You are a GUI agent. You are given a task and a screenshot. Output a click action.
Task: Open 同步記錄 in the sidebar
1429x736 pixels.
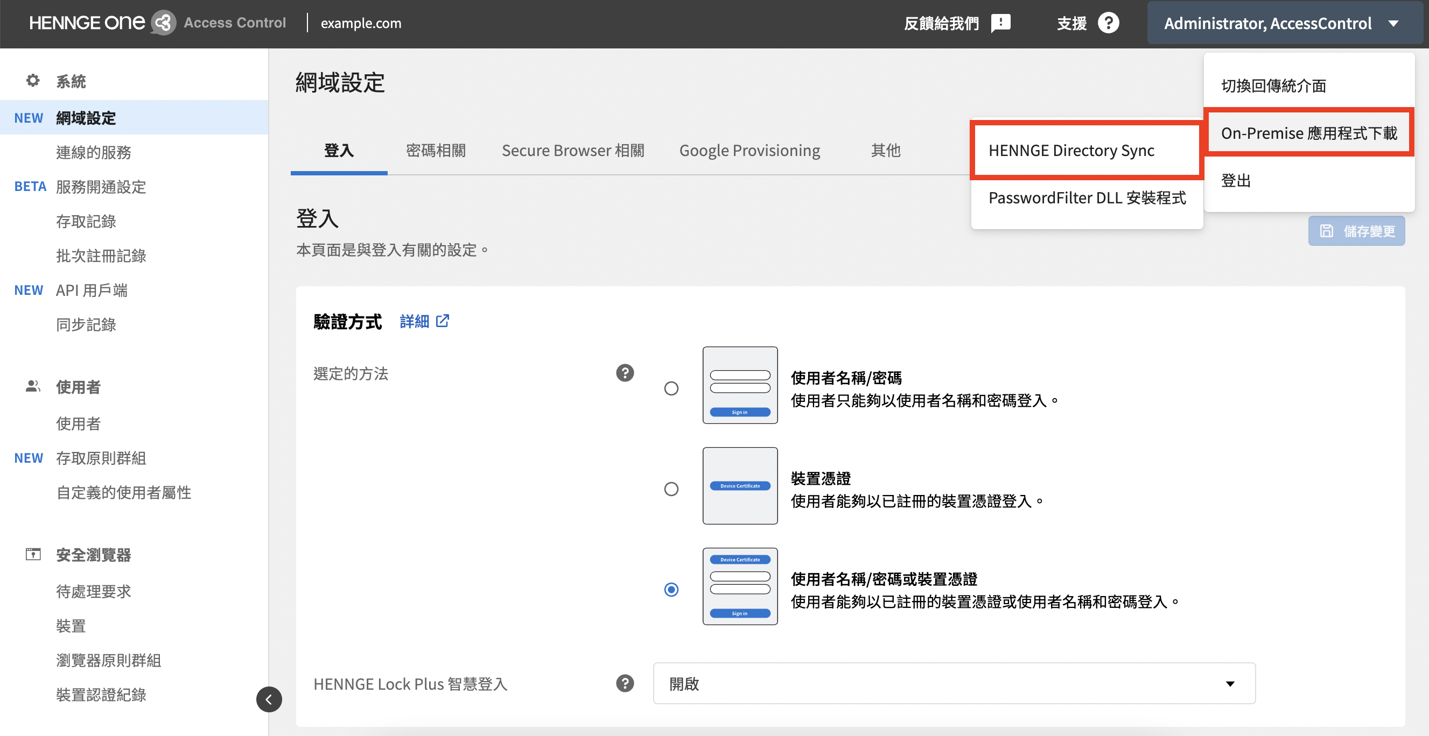coord(86,324)
